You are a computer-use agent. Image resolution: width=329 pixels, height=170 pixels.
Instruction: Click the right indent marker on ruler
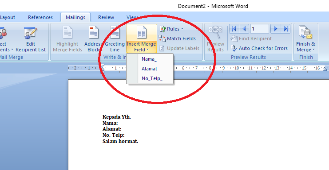[x=325, y=69]
